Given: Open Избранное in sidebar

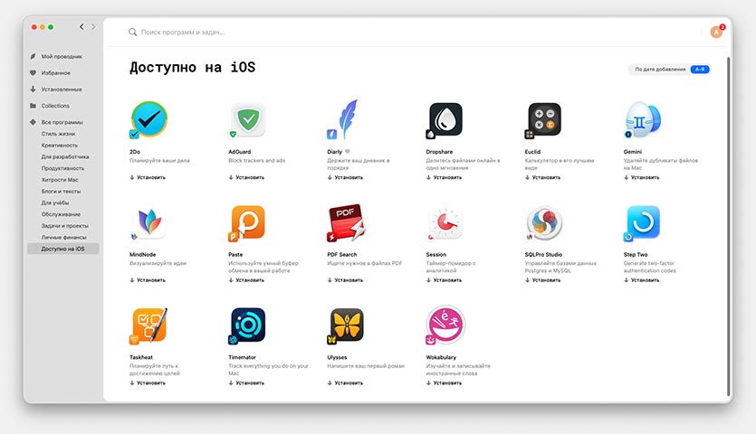Looking at the screenshot, I should pyautogui.click(x=56, y=72).
